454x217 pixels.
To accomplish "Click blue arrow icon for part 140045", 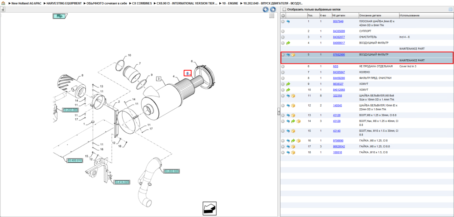I will pyautogui.click(x=288, y=106).
